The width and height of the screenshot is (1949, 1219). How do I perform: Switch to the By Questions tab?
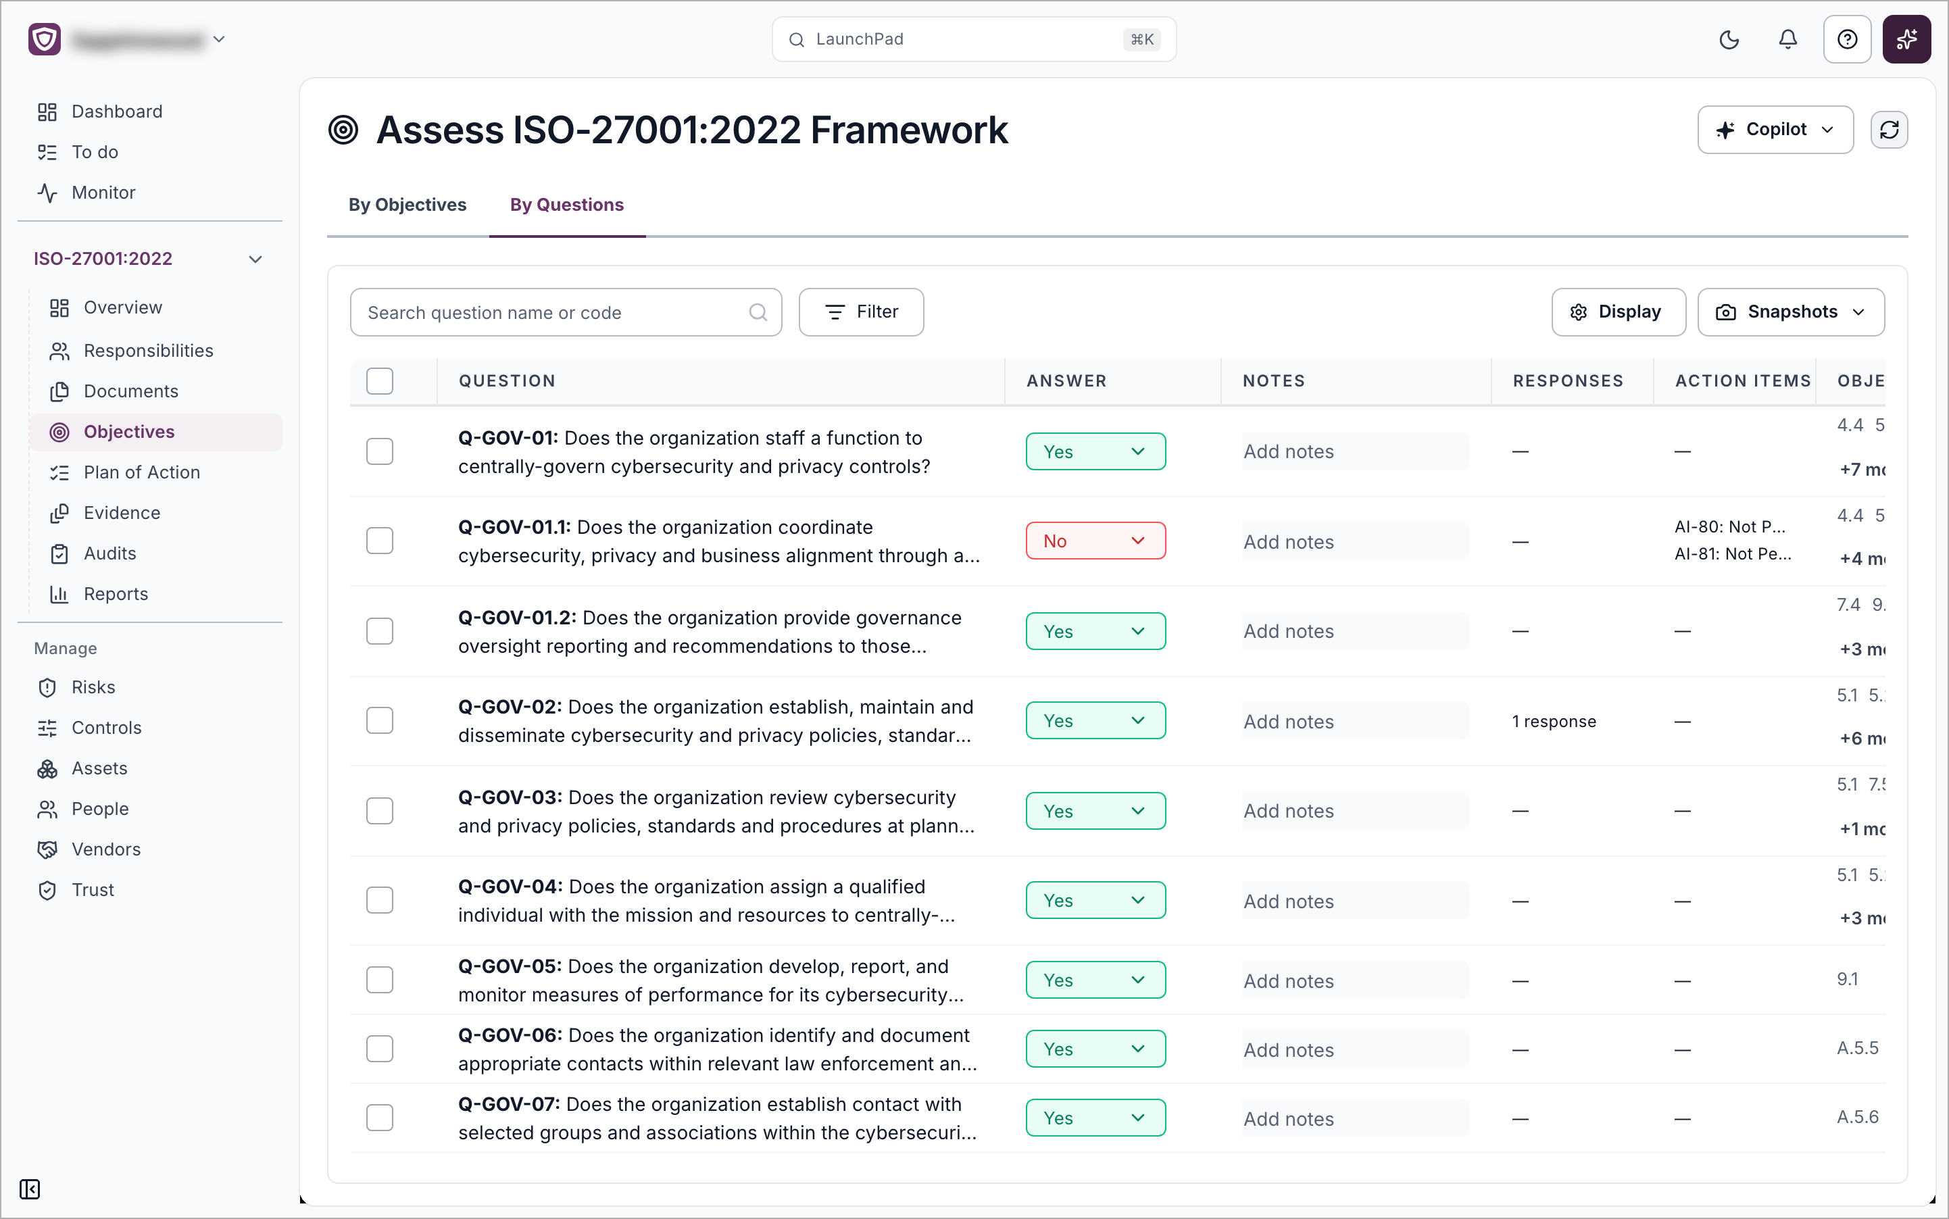pos(567,205)
